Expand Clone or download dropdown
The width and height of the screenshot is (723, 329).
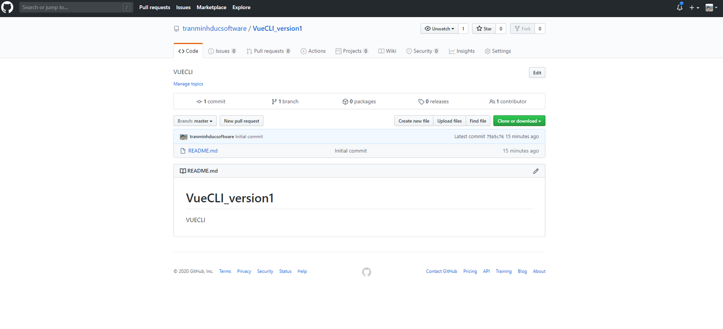click(x=519, y=121)
